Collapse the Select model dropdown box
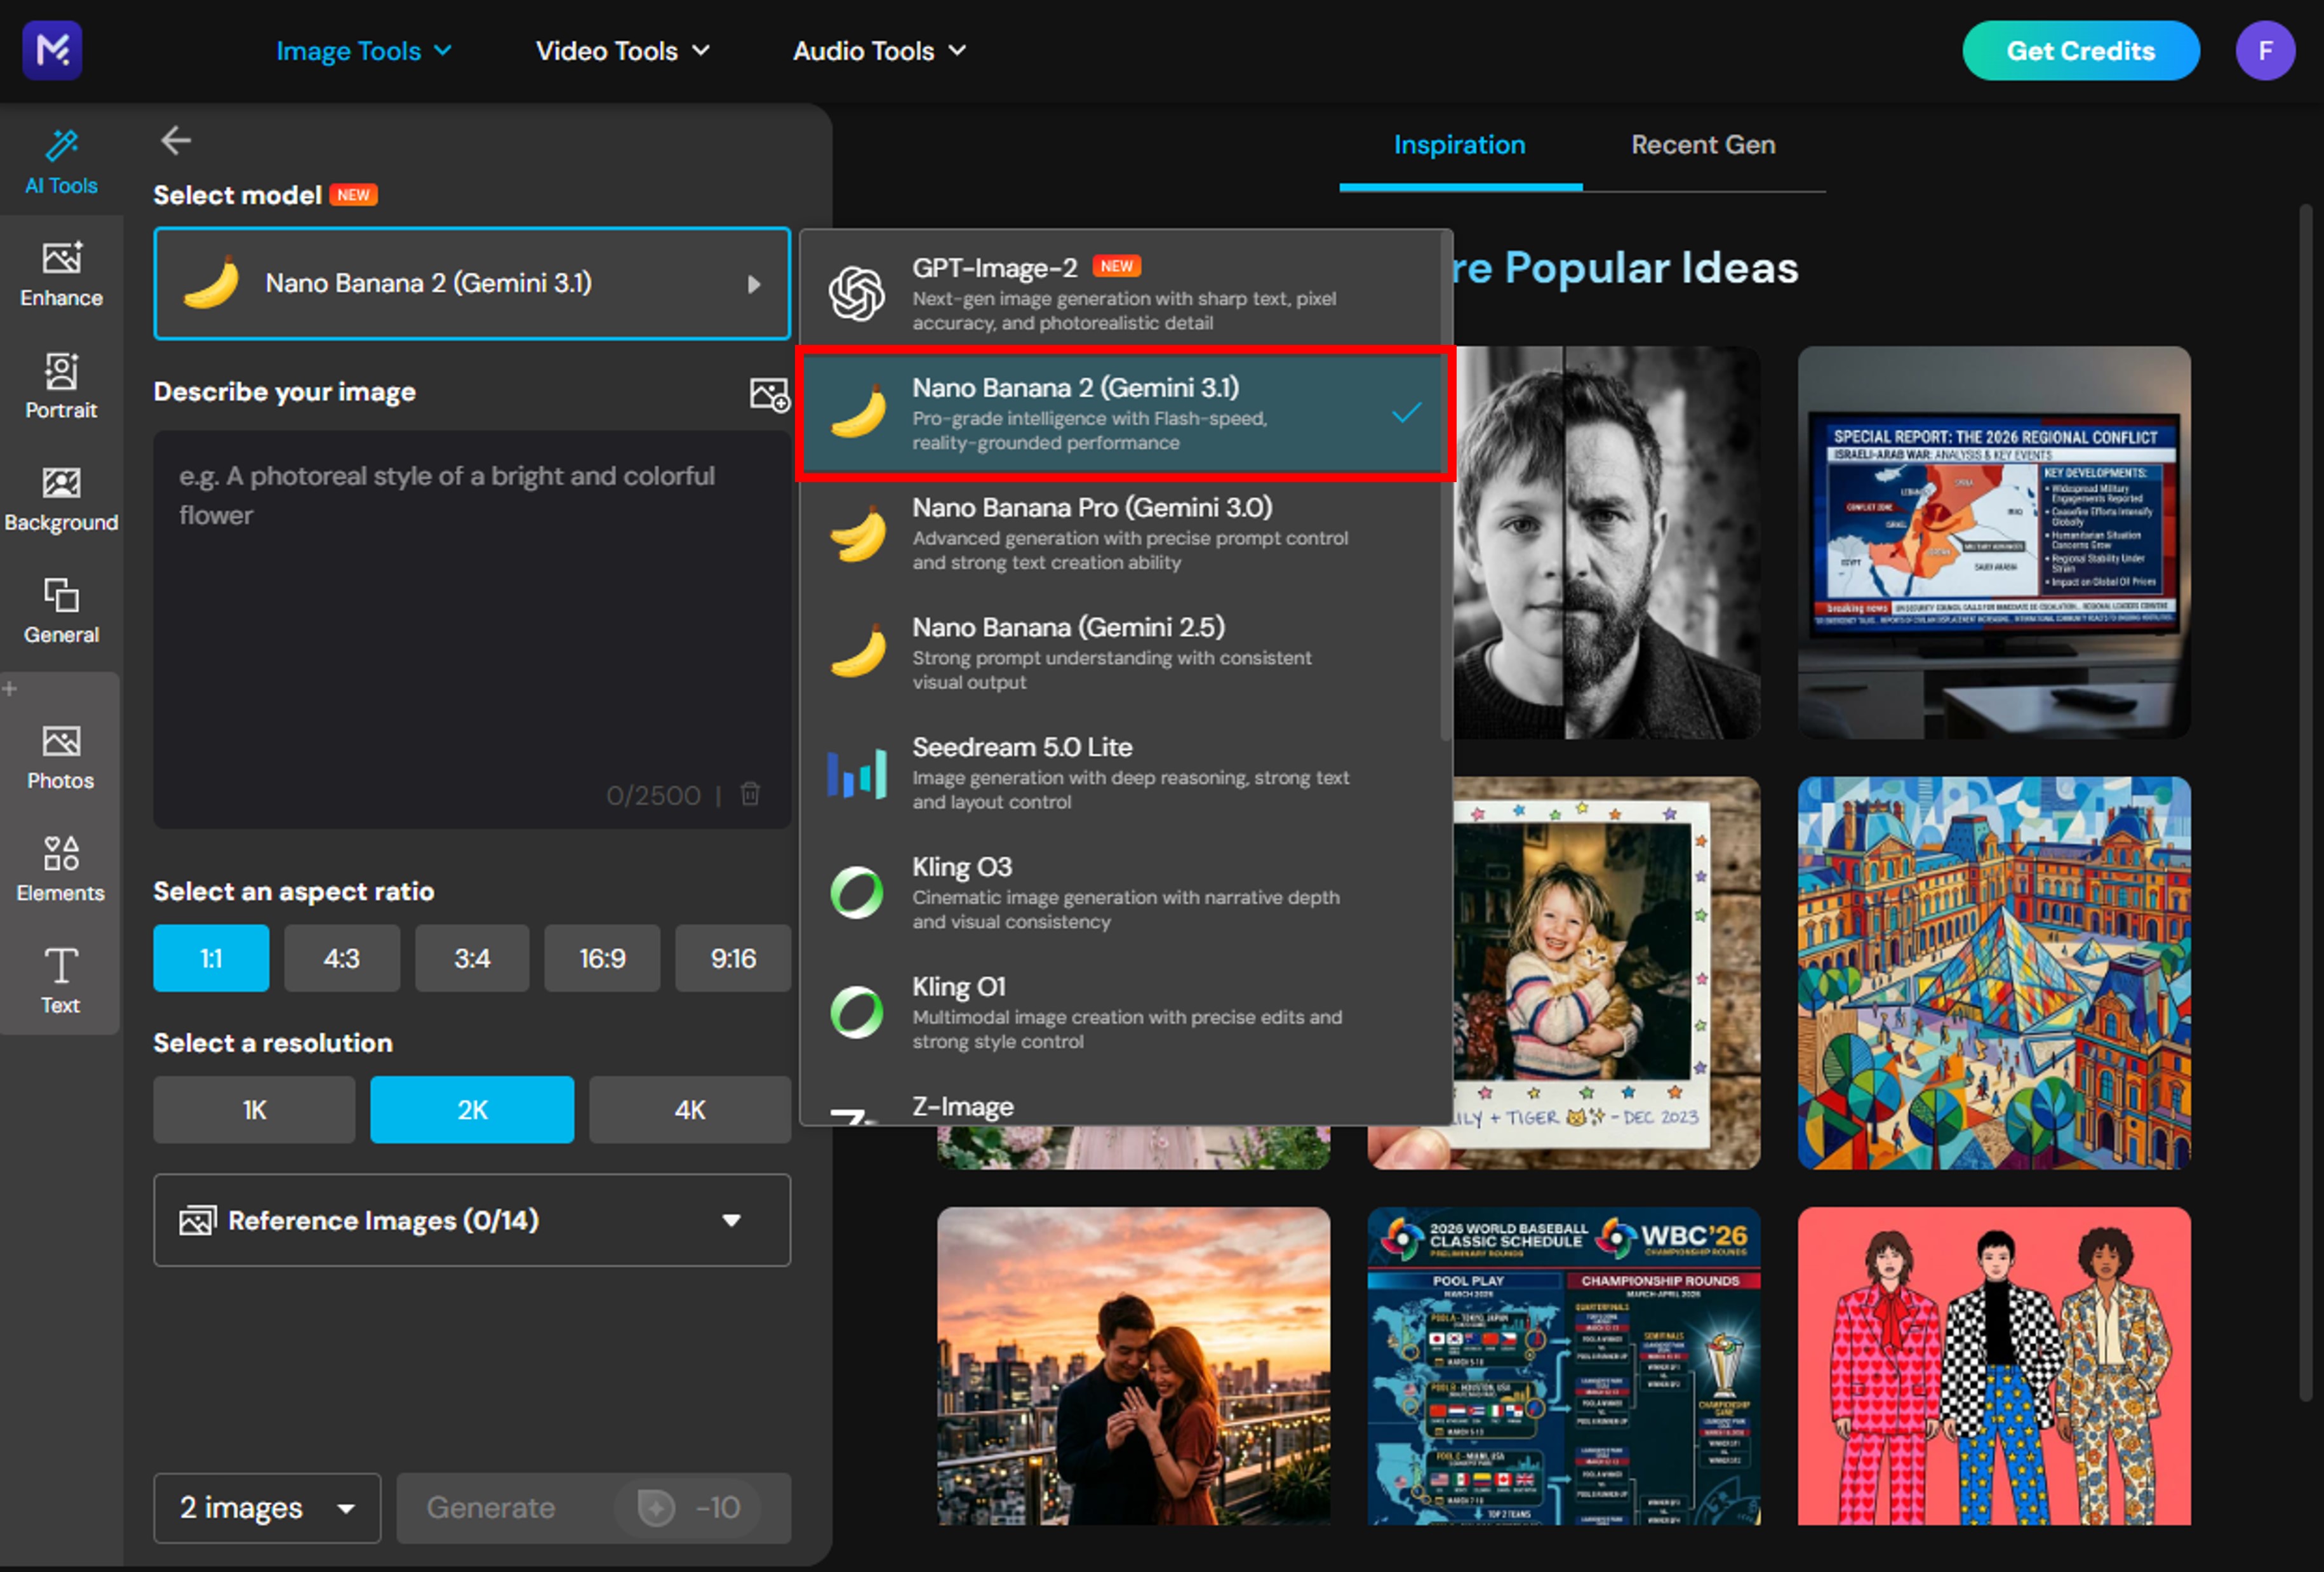 pos(472,284)
